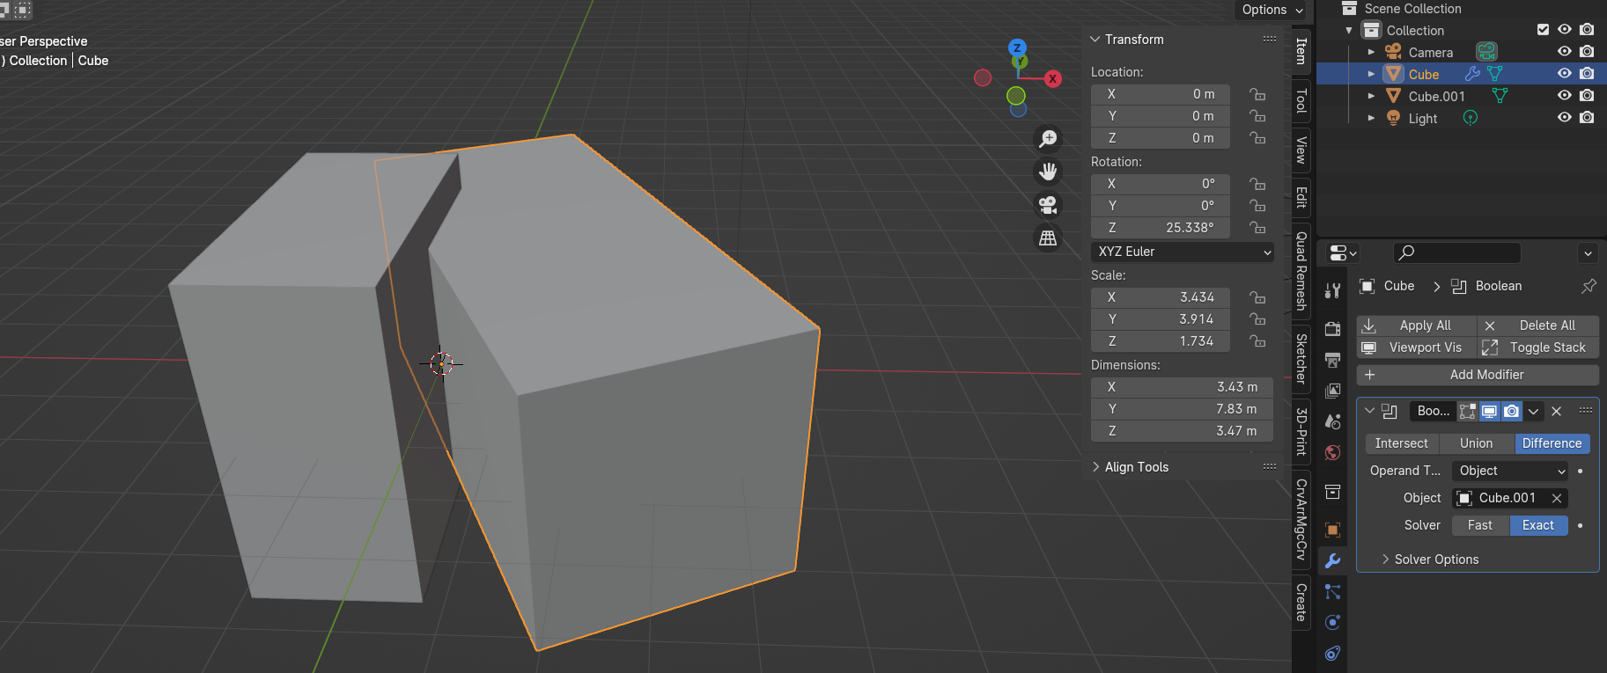
Task: Switch to the Item sidebar tab
Action: coord(1301,51)
